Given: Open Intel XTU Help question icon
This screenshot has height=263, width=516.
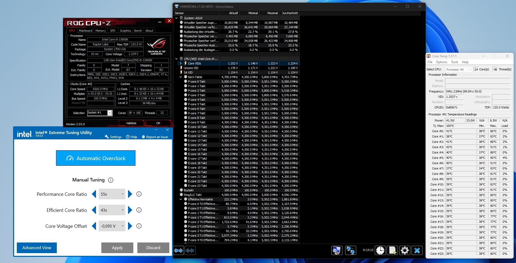Looking at the screenshot, I should pos(131,137).
